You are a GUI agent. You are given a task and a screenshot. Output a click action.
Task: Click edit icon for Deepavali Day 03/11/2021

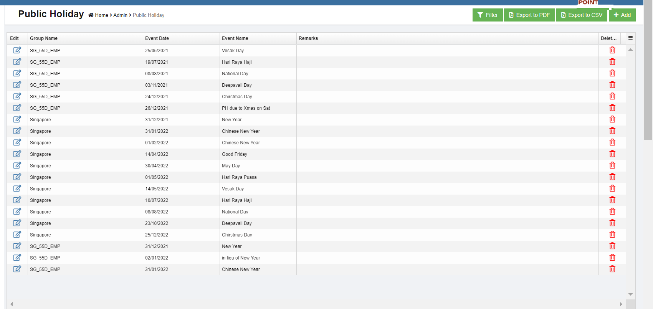17,85
